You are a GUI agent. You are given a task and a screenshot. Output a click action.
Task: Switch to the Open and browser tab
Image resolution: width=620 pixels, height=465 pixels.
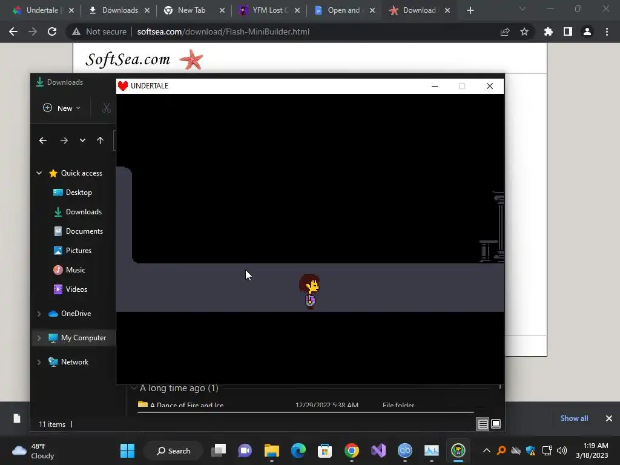tap(344, 10)
